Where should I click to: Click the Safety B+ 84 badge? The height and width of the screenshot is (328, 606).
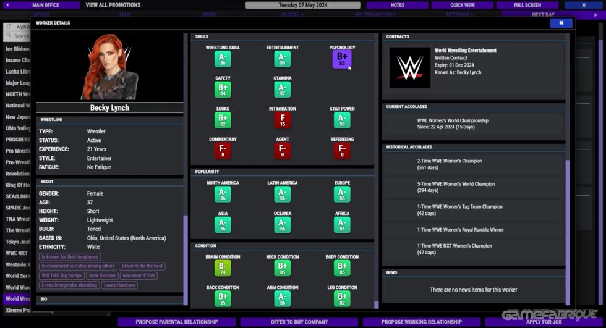(x=223, y=90)
